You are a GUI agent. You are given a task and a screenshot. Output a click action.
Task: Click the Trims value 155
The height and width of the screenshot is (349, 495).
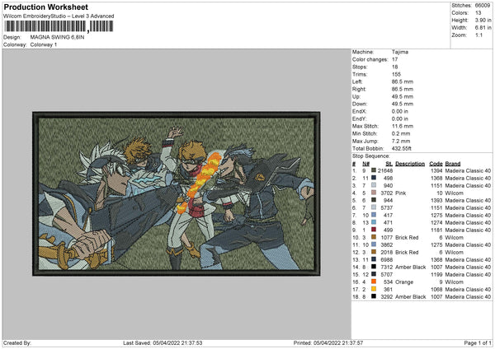[396, 74]
